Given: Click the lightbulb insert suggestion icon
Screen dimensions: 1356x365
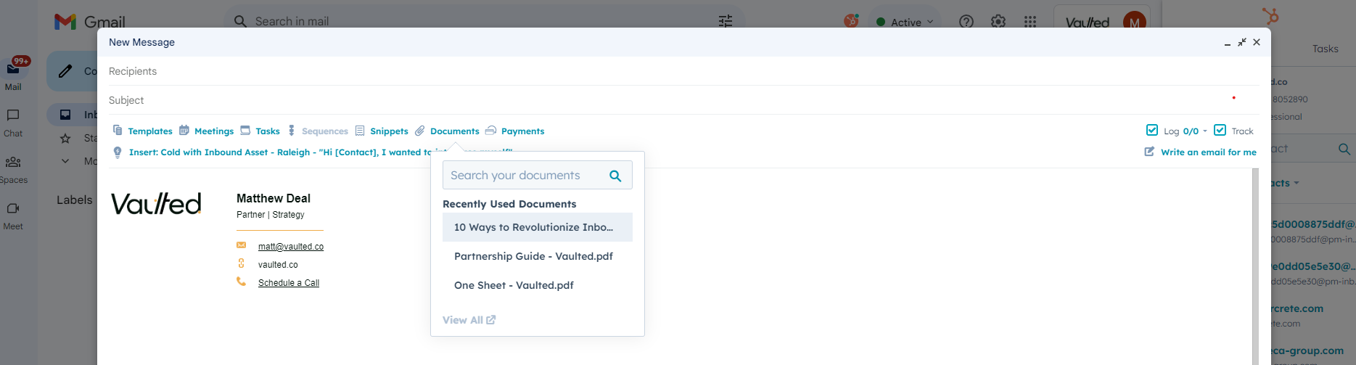Looking at the screenshot, I should click(x=118, y=152).
